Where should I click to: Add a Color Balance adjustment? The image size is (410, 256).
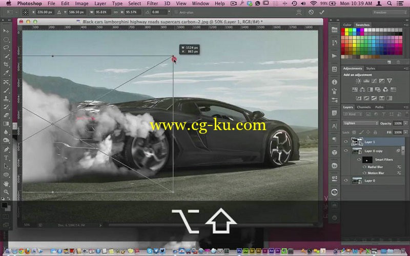point(362,90)
